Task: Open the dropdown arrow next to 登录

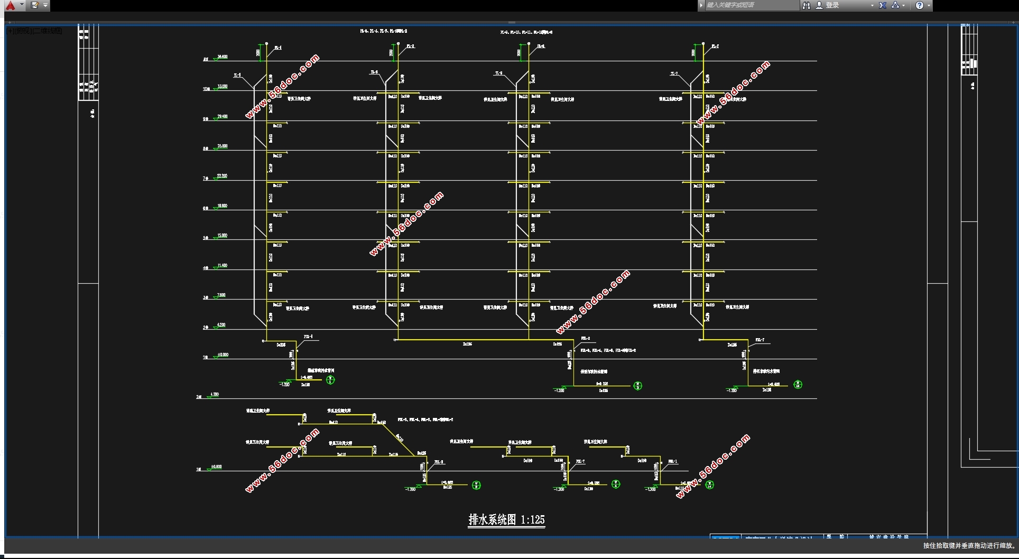Action: pos(872,6)
